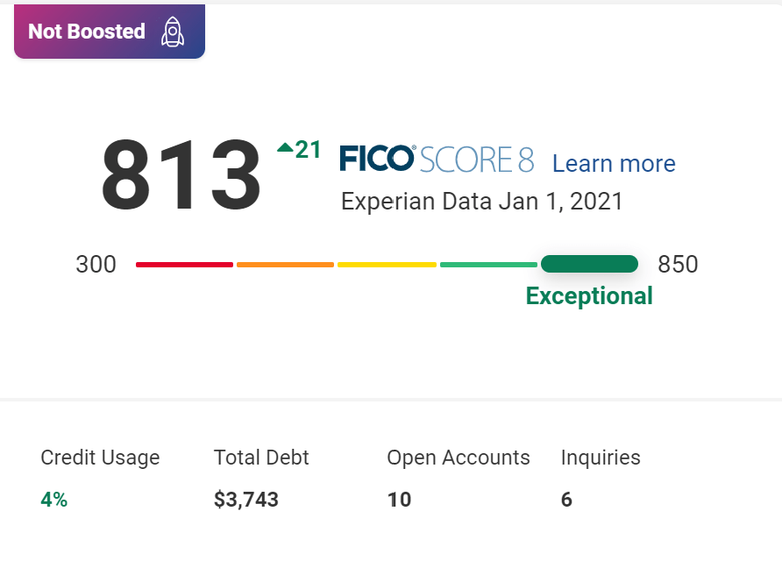Screen dimensions: 782x568
Task: Click the red segment of score bar
Action: pos(184,264)
